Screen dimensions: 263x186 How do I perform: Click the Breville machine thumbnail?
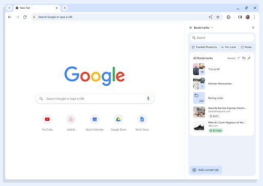pyautogui.click(x=199, y=113)
